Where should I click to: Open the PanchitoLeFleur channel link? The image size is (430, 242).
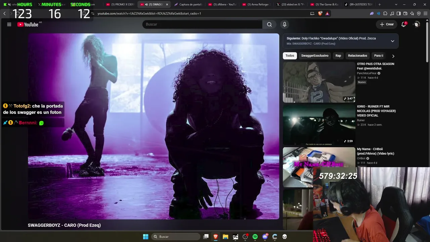pos(367,73)
